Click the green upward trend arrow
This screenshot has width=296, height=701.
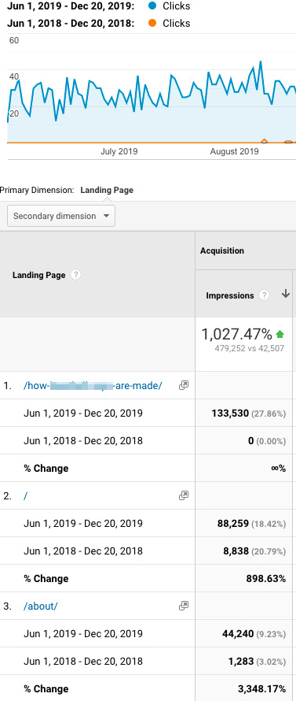point(280,333)
